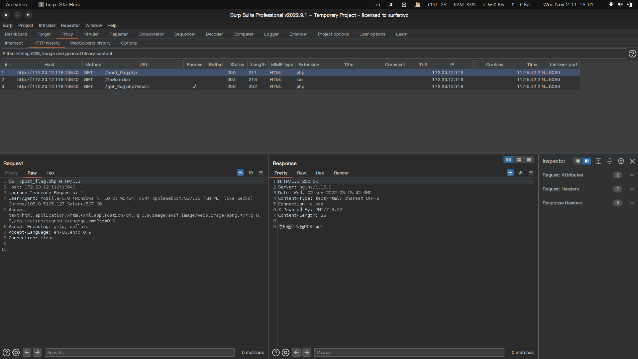Viewport: 638px width, 359px height.
Task: Sort history by Status column header
Action: click(x=237, y=65)
